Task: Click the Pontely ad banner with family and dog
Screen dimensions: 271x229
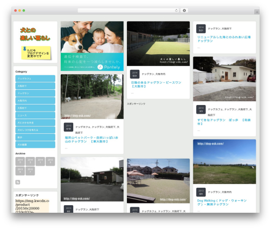Action: [x=92, y=46]
